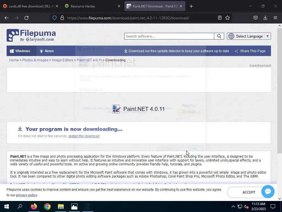Open Image Editors breadcrumb
Screen dimensions: 282x212
63,60
